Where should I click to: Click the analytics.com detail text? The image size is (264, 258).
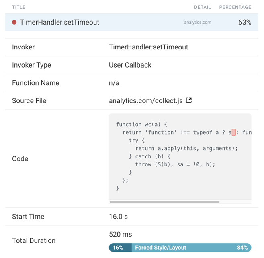[x=198, y=23]
